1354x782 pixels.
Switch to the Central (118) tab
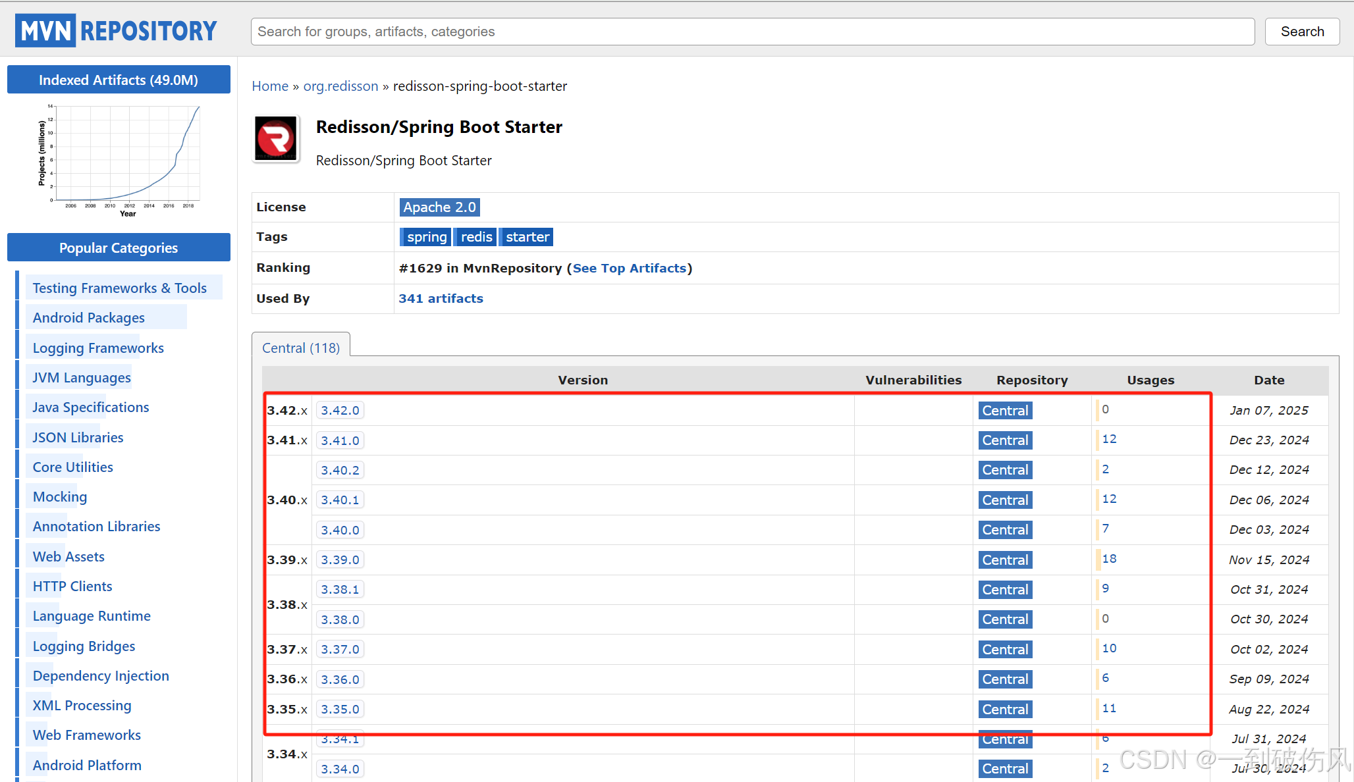(x=300, y=348)
